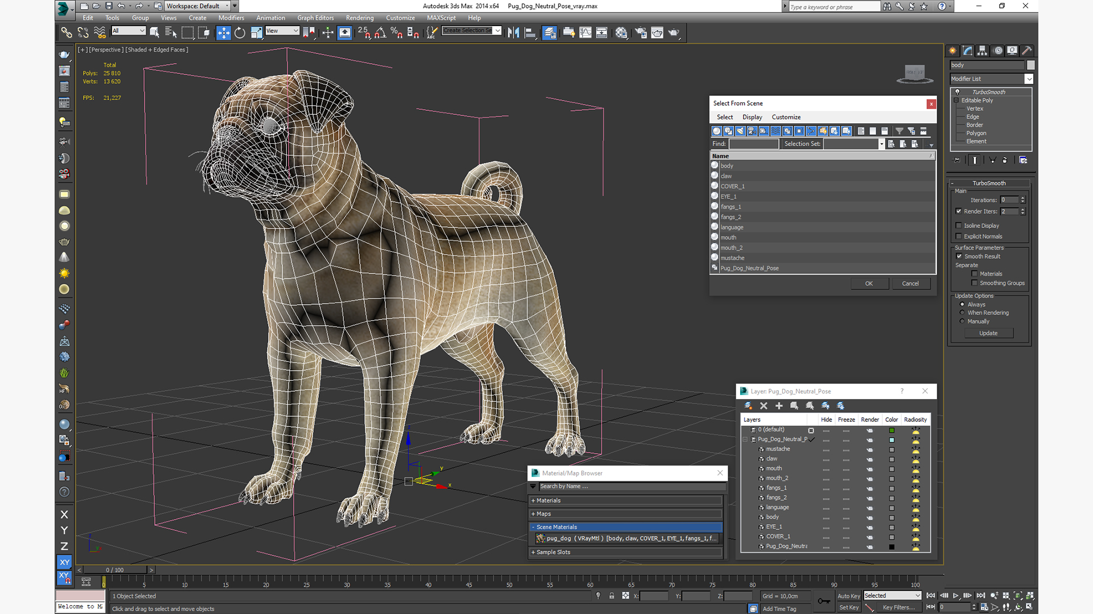Toggle the Angle Snap tool
Viewport: 1093px width, 614px height.
(380, 32)
